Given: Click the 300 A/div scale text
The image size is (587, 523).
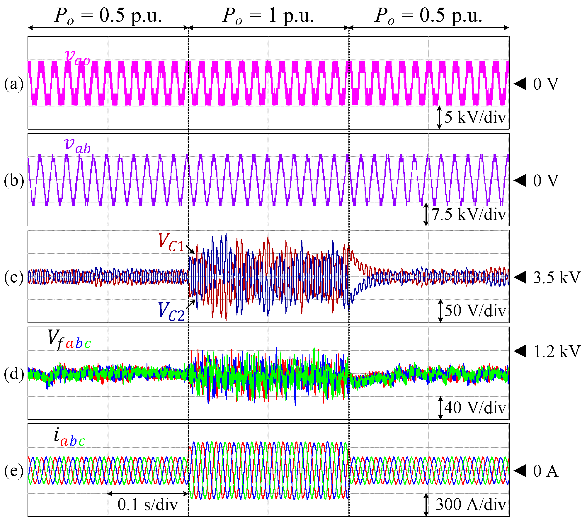Looking at the screenshot, I should (x=471, y=505).
